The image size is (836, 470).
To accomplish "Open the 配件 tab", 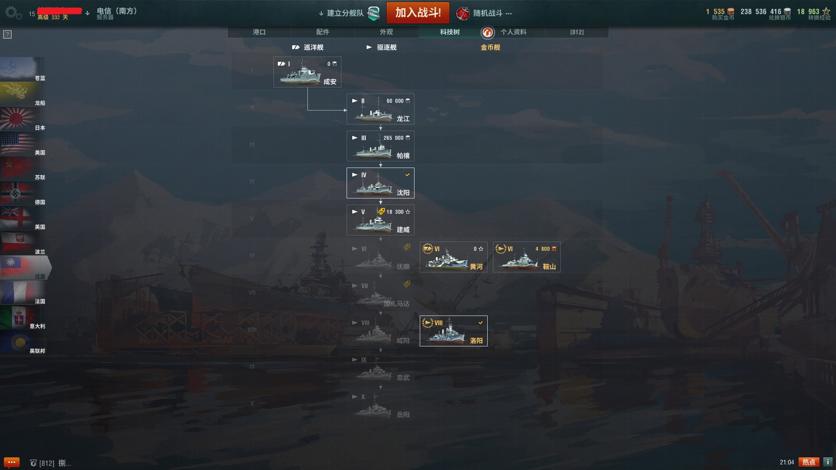I will (x=323, y=32).
